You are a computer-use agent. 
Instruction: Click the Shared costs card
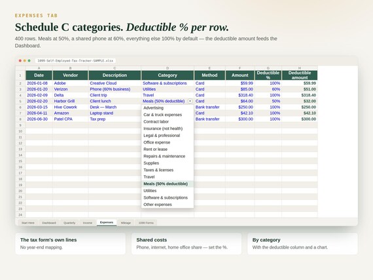186,243
